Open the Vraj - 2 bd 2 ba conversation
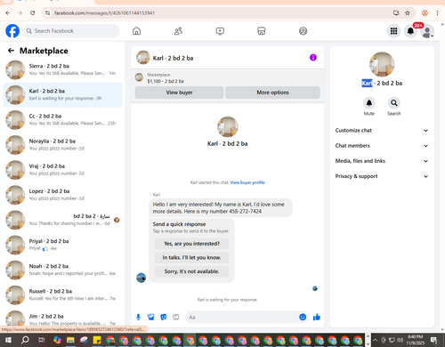Image resolution: width=445 pixels, height=347 pixels. click(62, 170)
